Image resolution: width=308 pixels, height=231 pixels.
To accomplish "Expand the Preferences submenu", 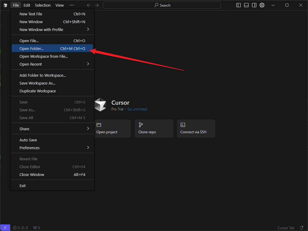I will click(52, 148).
